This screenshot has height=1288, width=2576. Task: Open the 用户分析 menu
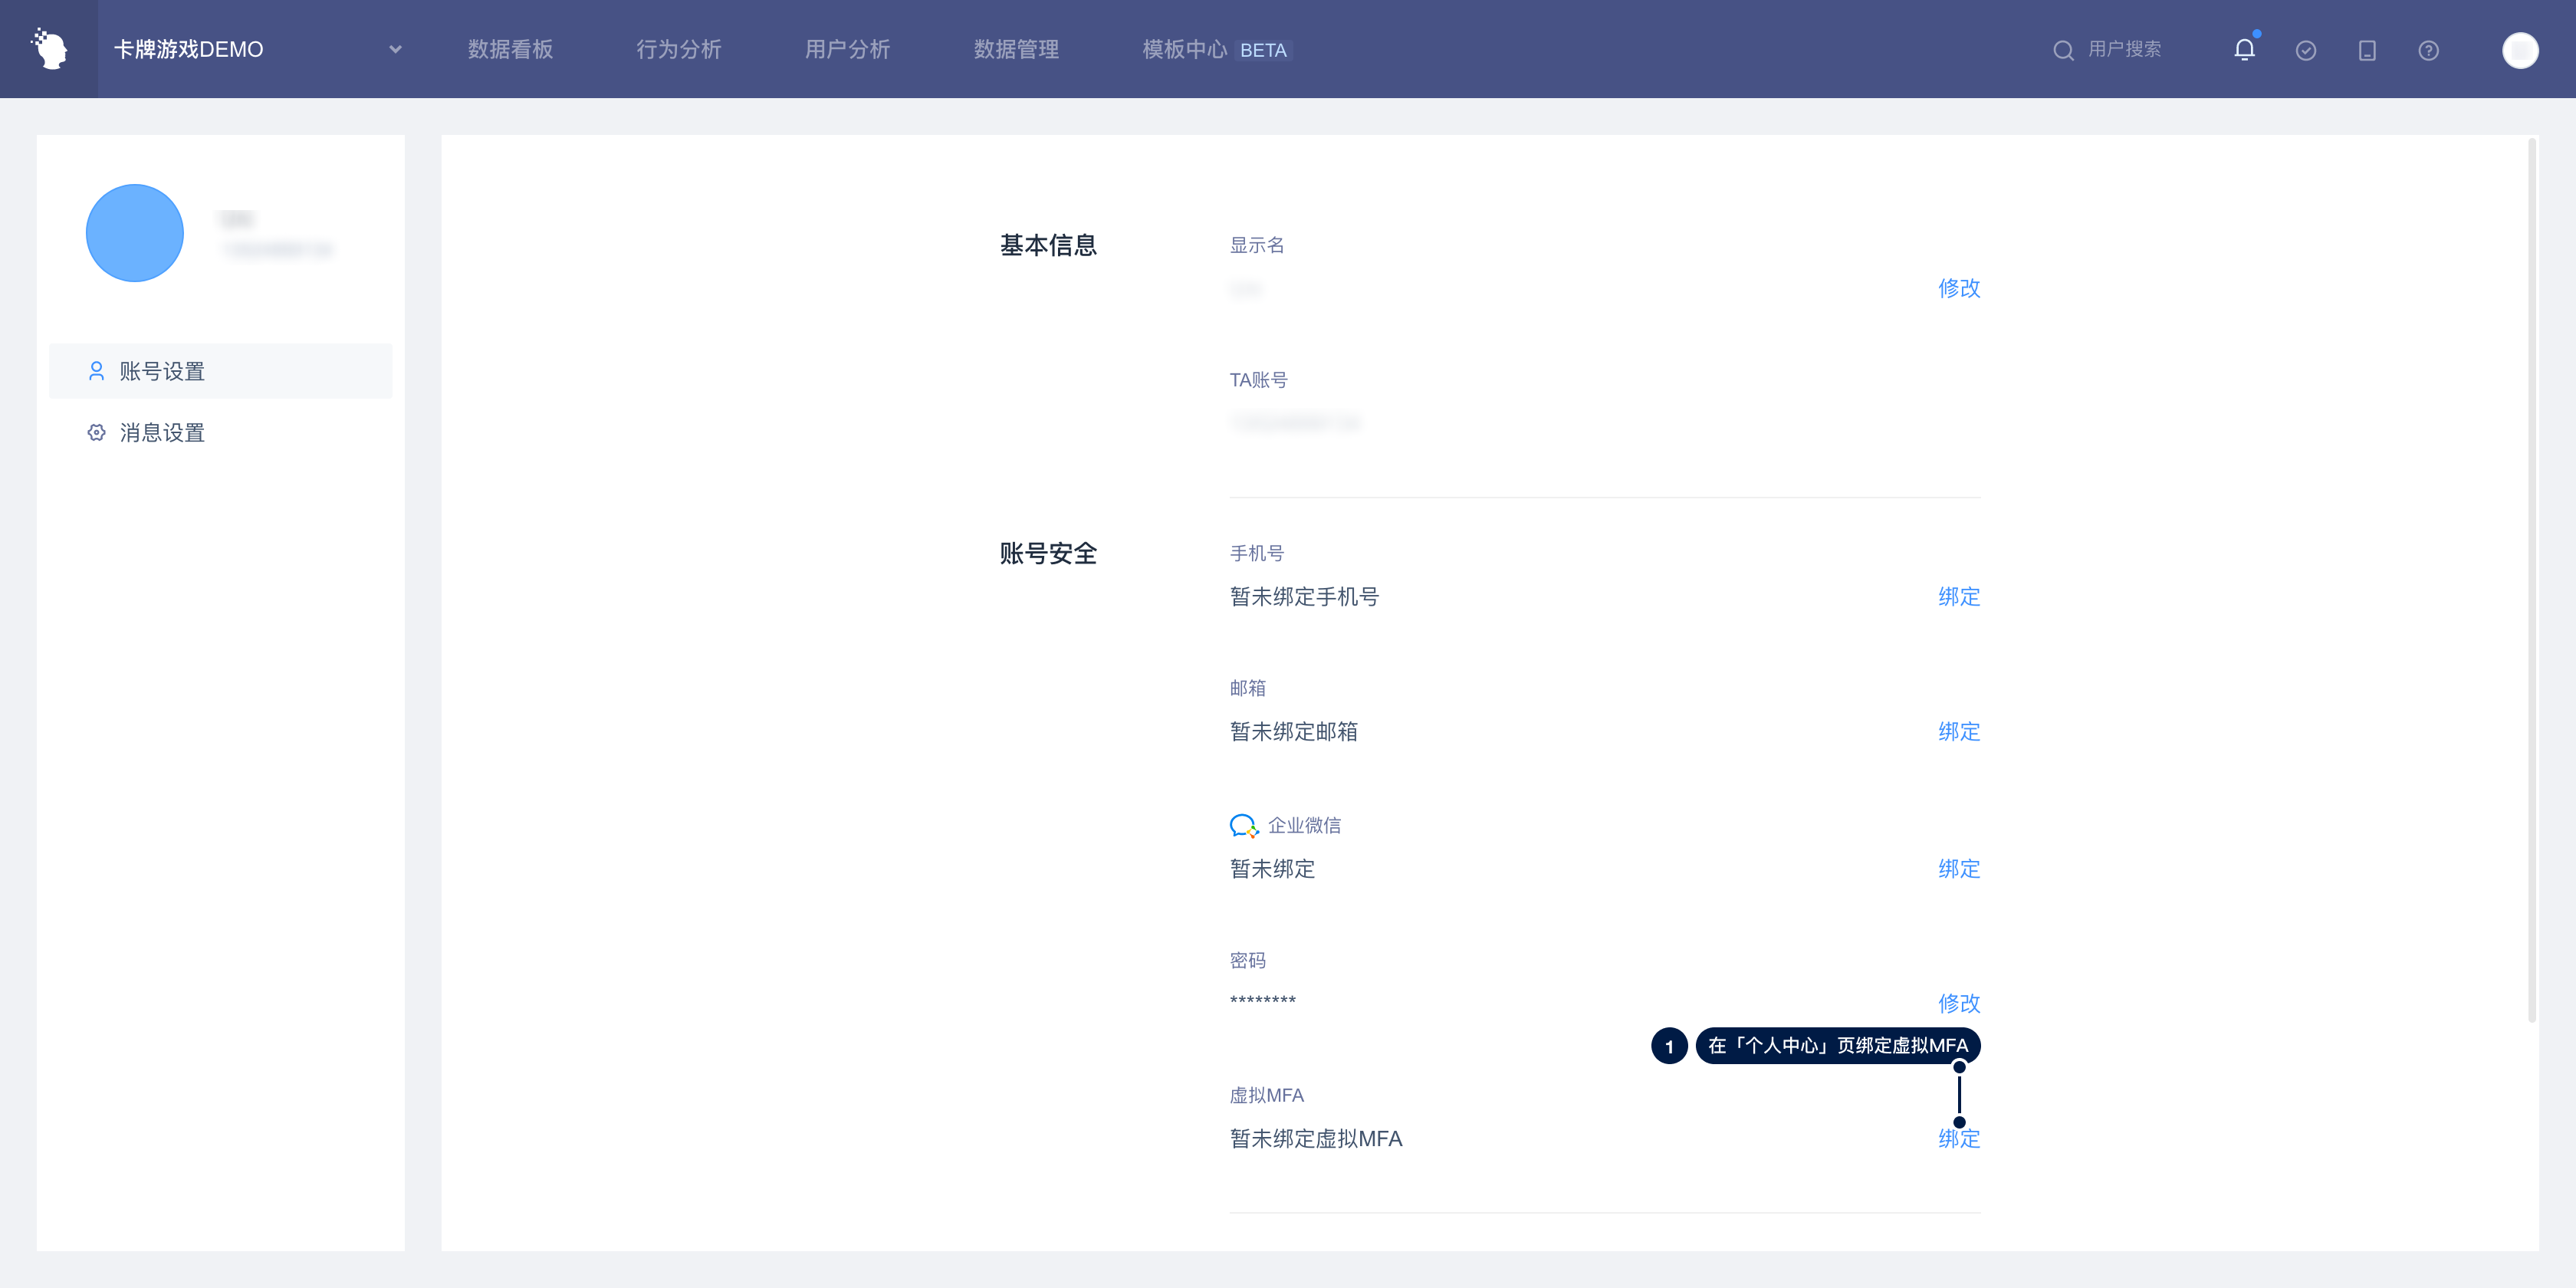[x=847, y=49]
